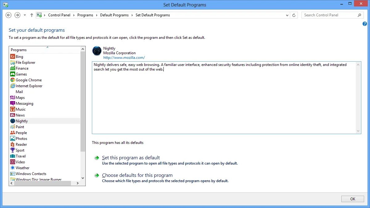Click the programs list horizontal scrollbar thumb
The height and width of the screenshot is (208, 370).
pos(43,183)
